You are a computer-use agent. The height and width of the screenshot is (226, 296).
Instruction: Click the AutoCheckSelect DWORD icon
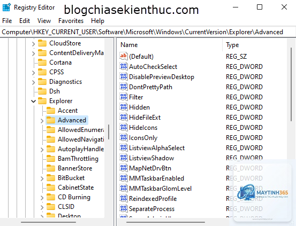[124, 67]
